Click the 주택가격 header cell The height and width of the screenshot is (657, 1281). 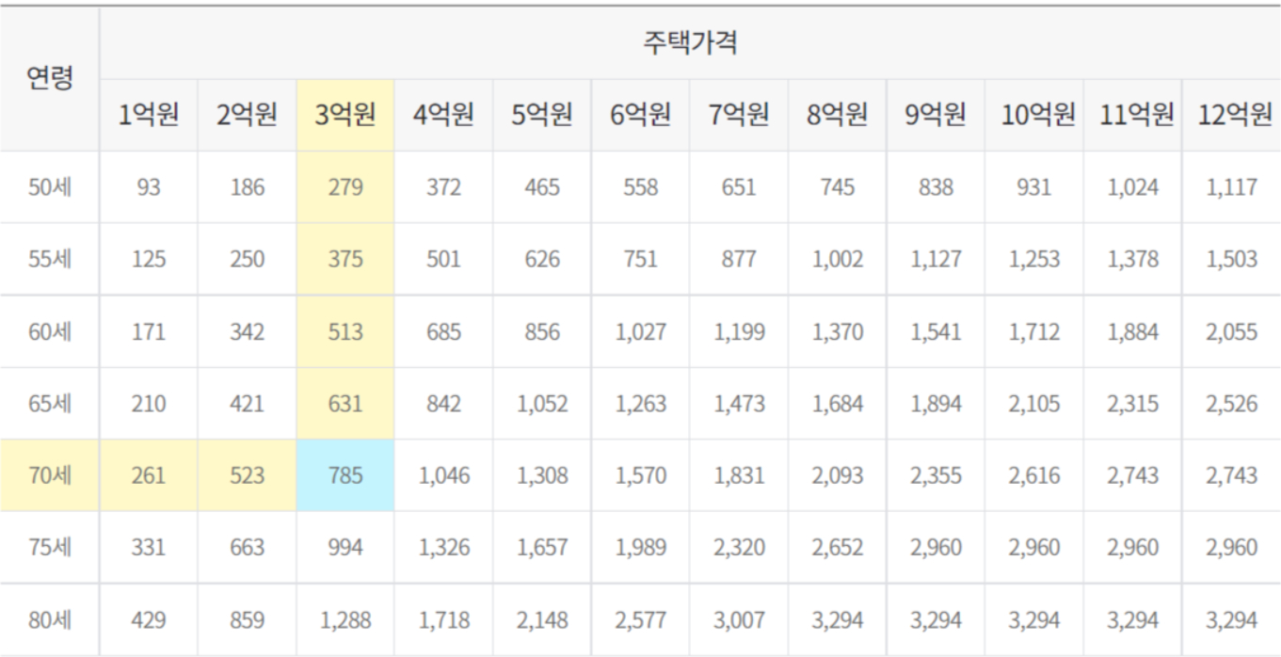(x=690, y=43)
